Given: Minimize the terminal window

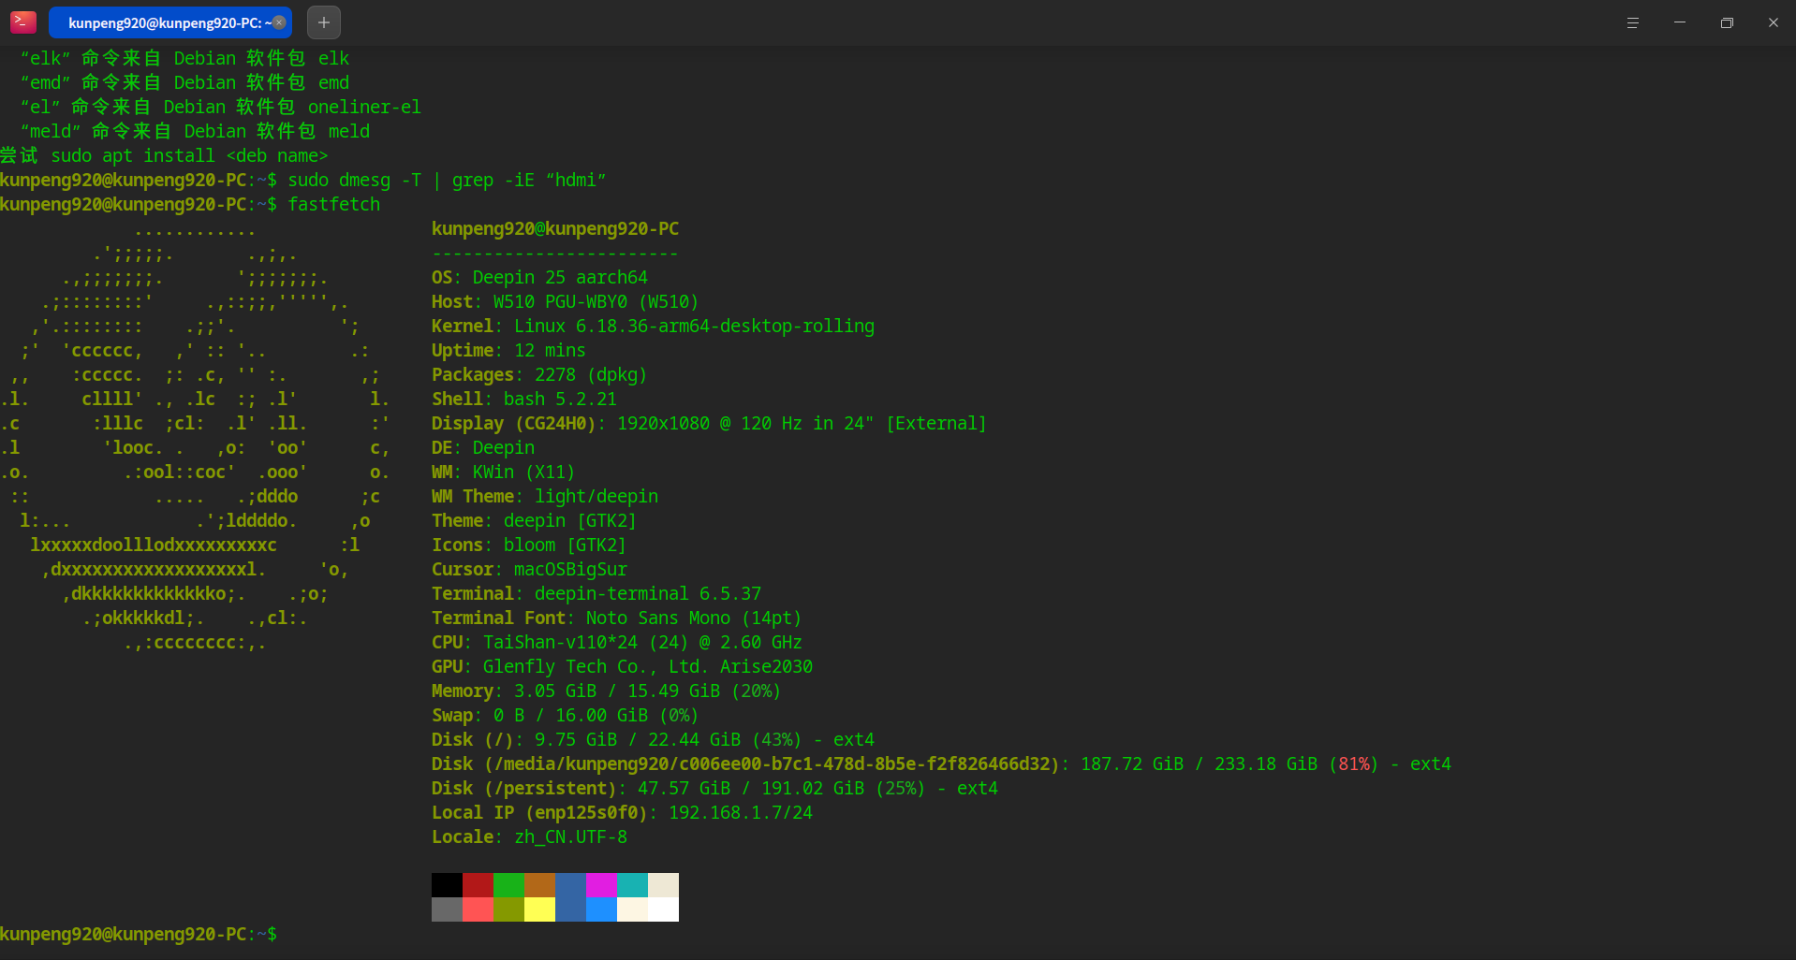Looking at the screenshot, I should tap(1680, 22).
